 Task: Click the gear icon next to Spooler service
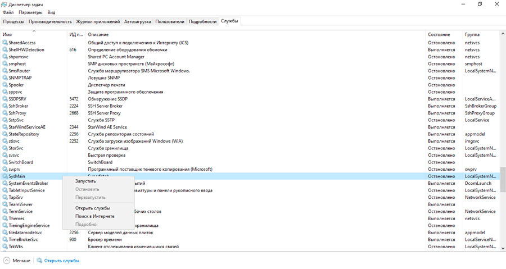[x=5, y=85]
